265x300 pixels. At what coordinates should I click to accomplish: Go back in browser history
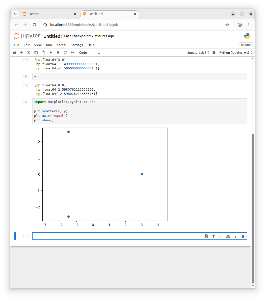point(16,25)
